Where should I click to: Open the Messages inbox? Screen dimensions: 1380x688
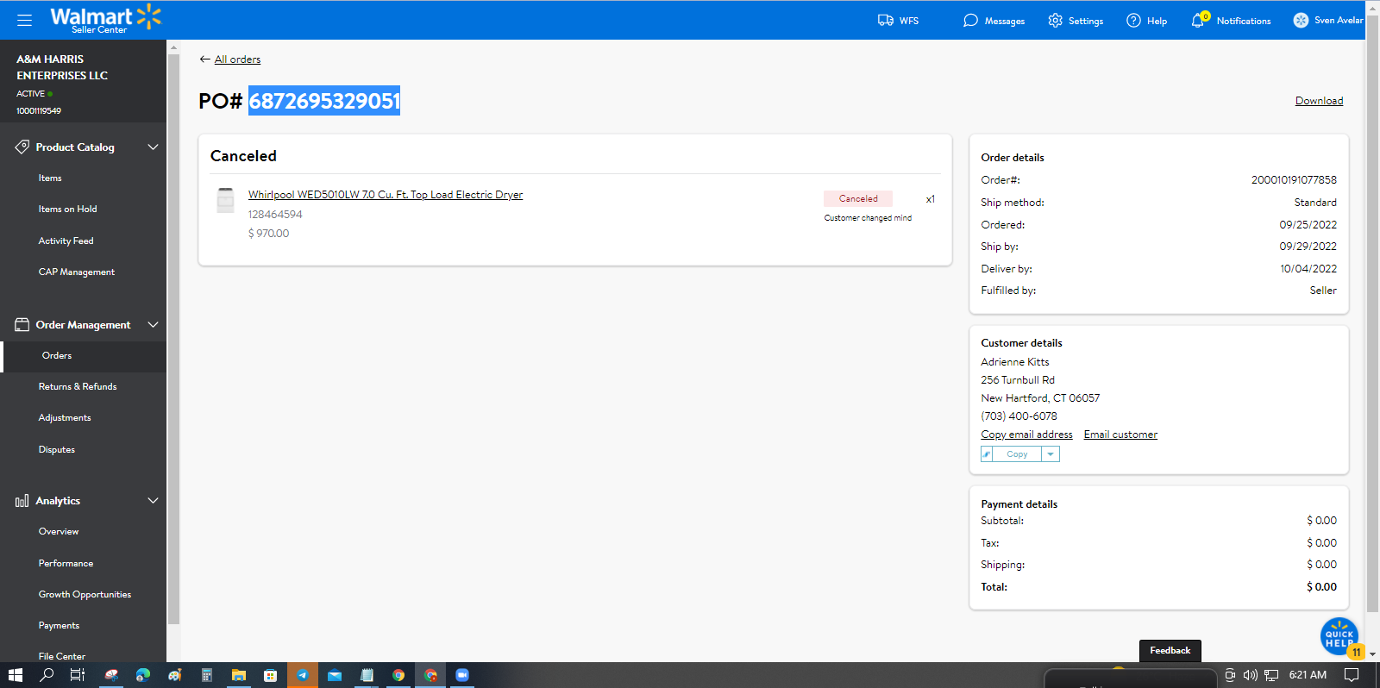[994, 21]
